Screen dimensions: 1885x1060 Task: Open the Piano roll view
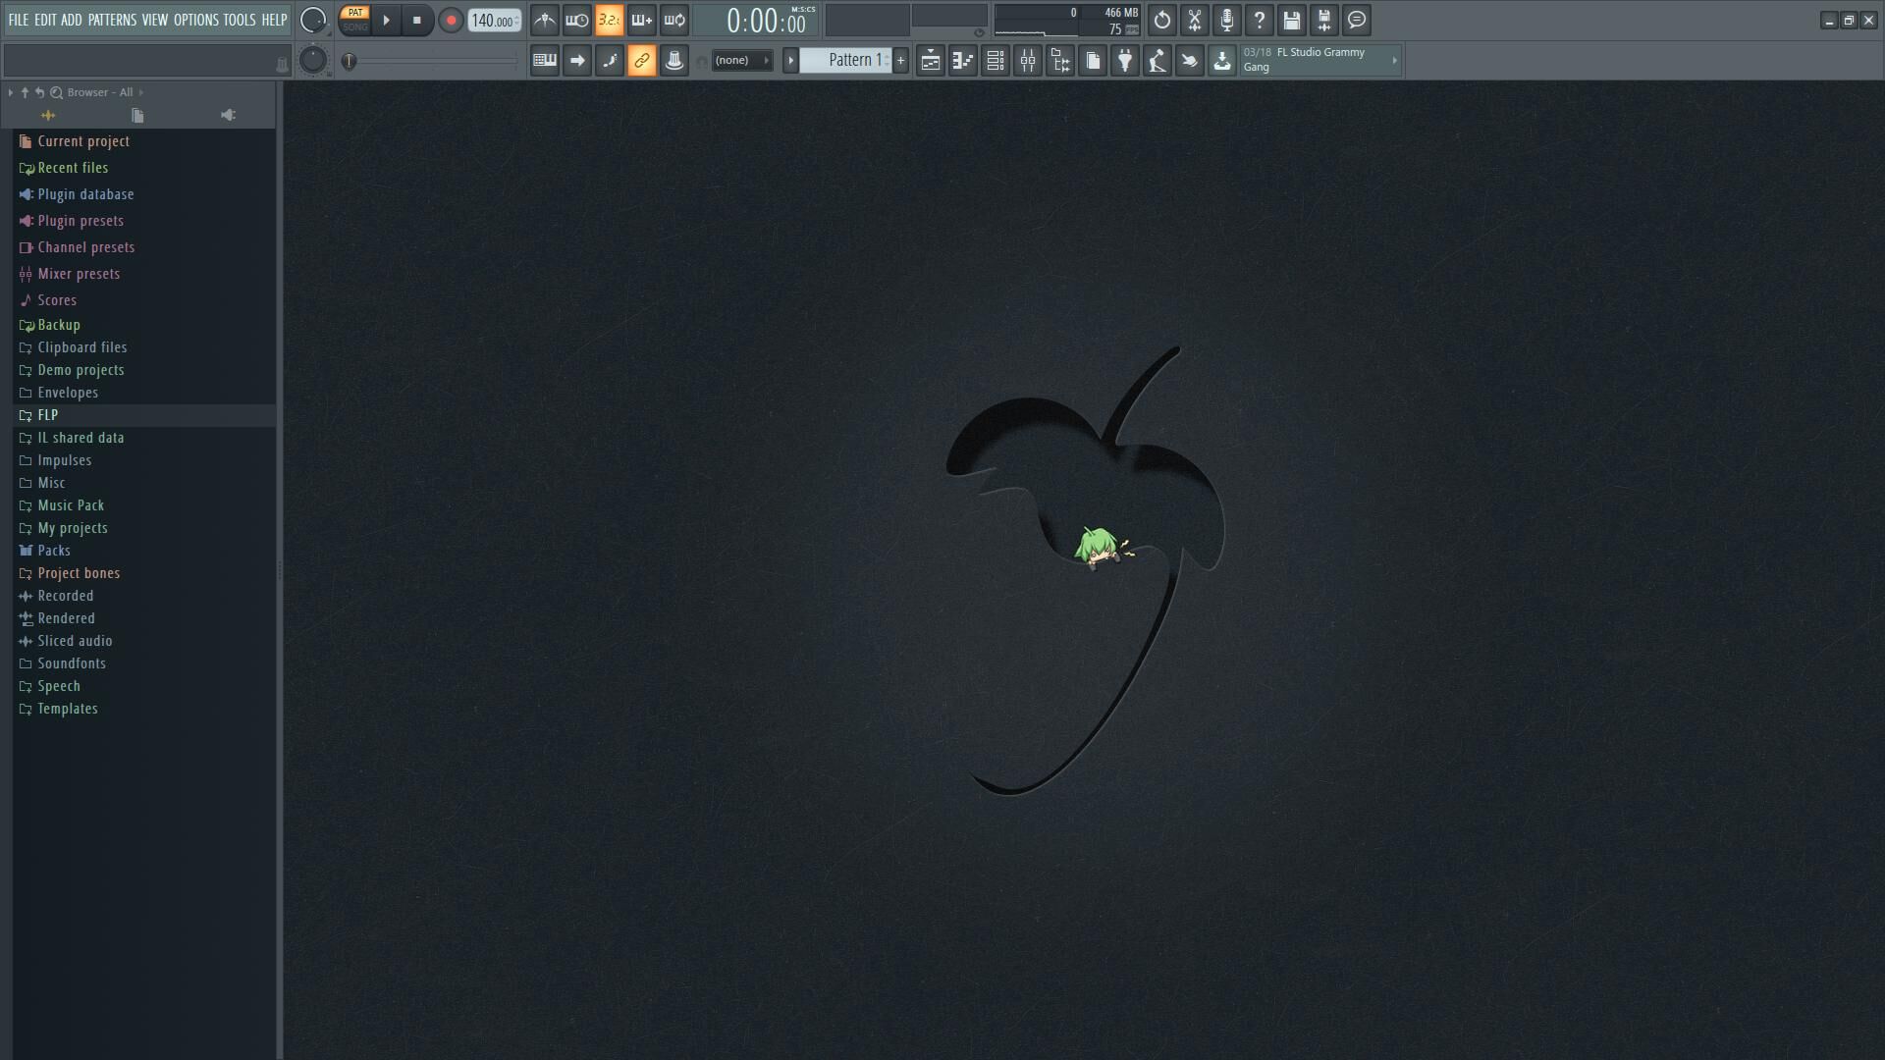(963, 61)
